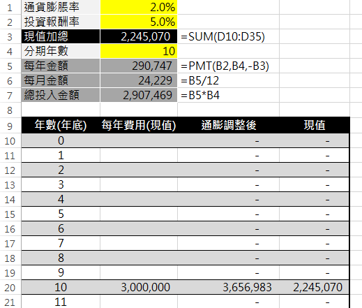
Task: Select the investment return cell showing 5.0%
Action: [139, 22]
